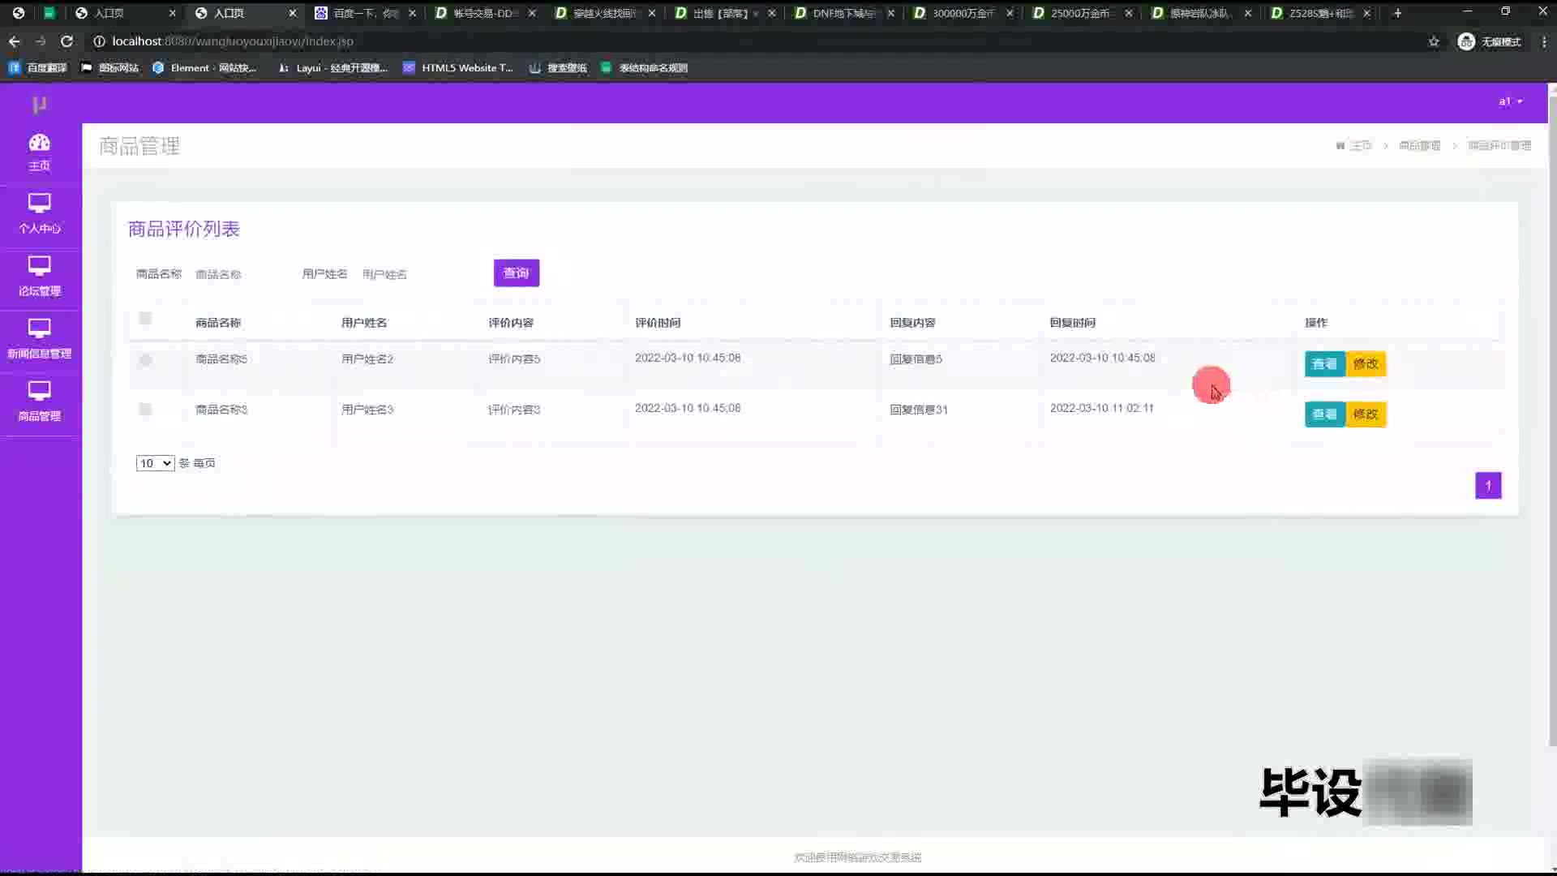The image size is (1557, 876).
Task: Open 论坛管理 in the sidebar
Action: (39, 277)
